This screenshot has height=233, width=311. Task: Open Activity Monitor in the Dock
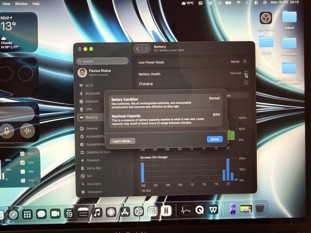(185, 210)
